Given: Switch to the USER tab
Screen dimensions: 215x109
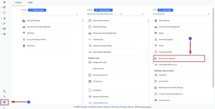Looking at the screenshot, I should [x=30, y=3].
